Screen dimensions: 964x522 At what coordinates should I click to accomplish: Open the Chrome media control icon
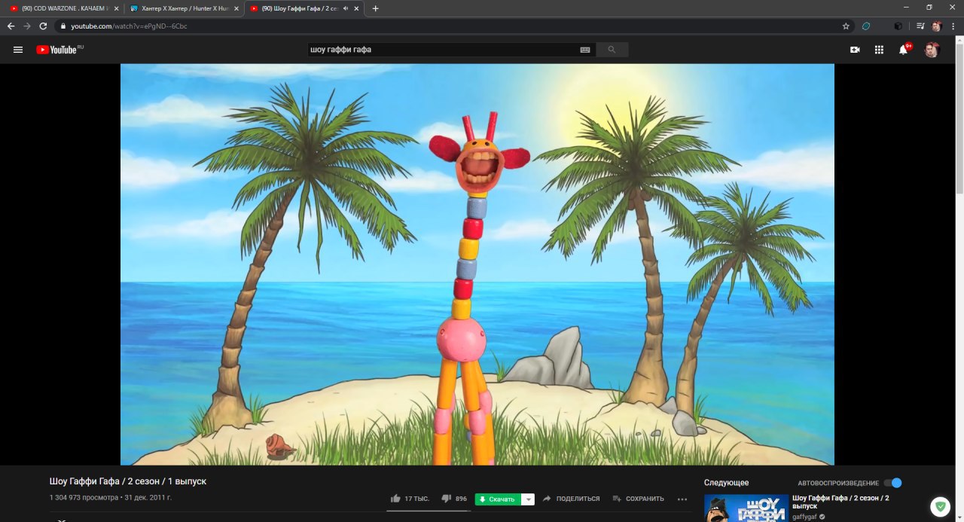920,26
